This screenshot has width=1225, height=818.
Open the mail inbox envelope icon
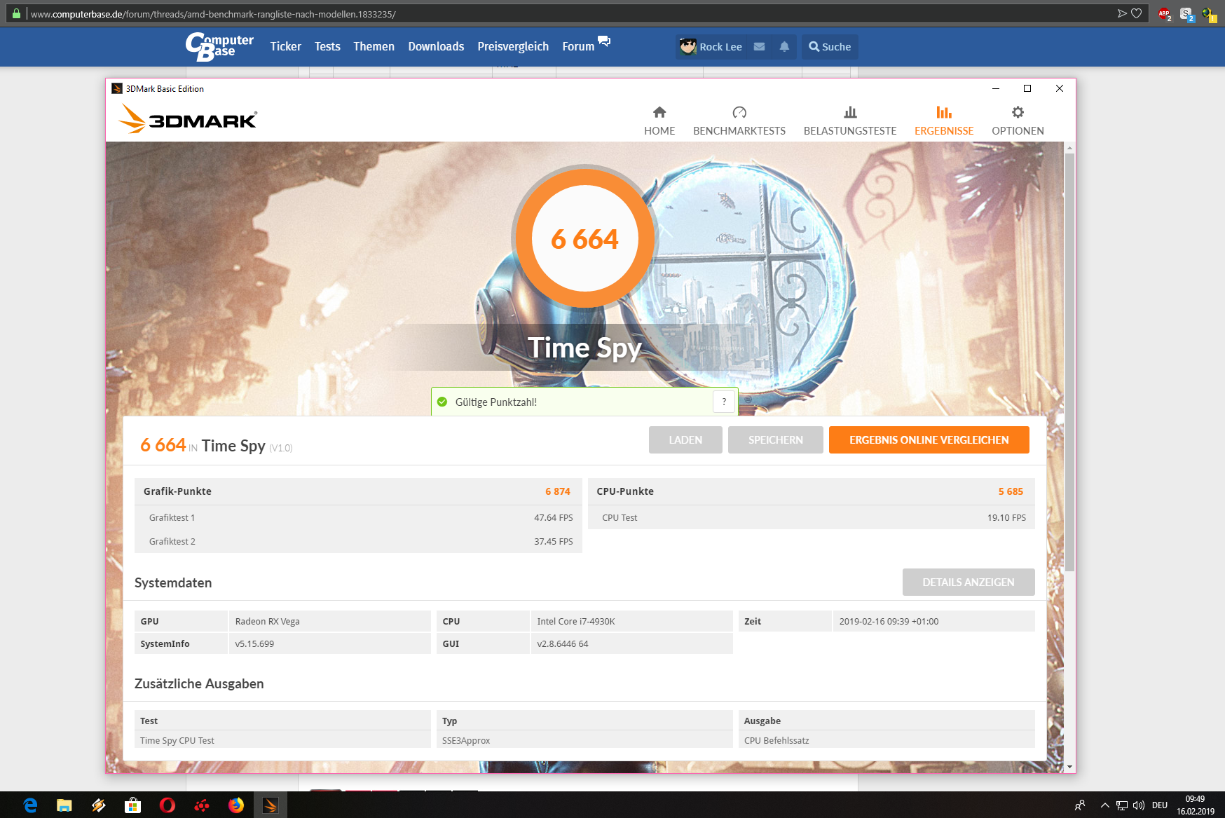tap(759, 47)
